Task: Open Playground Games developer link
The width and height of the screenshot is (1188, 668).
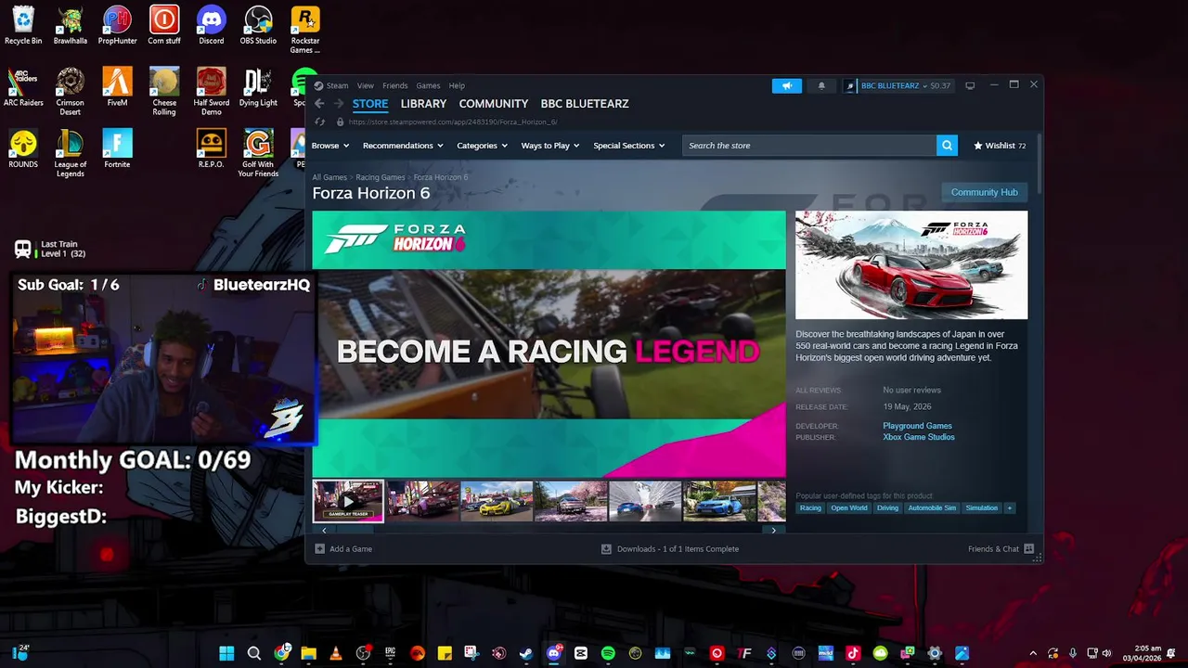Action: click(917, 426)
